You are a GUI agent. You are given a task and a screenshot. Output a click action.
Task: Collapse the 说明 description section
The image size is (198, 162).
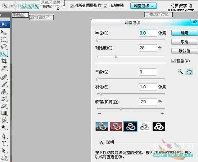point(102,143)
